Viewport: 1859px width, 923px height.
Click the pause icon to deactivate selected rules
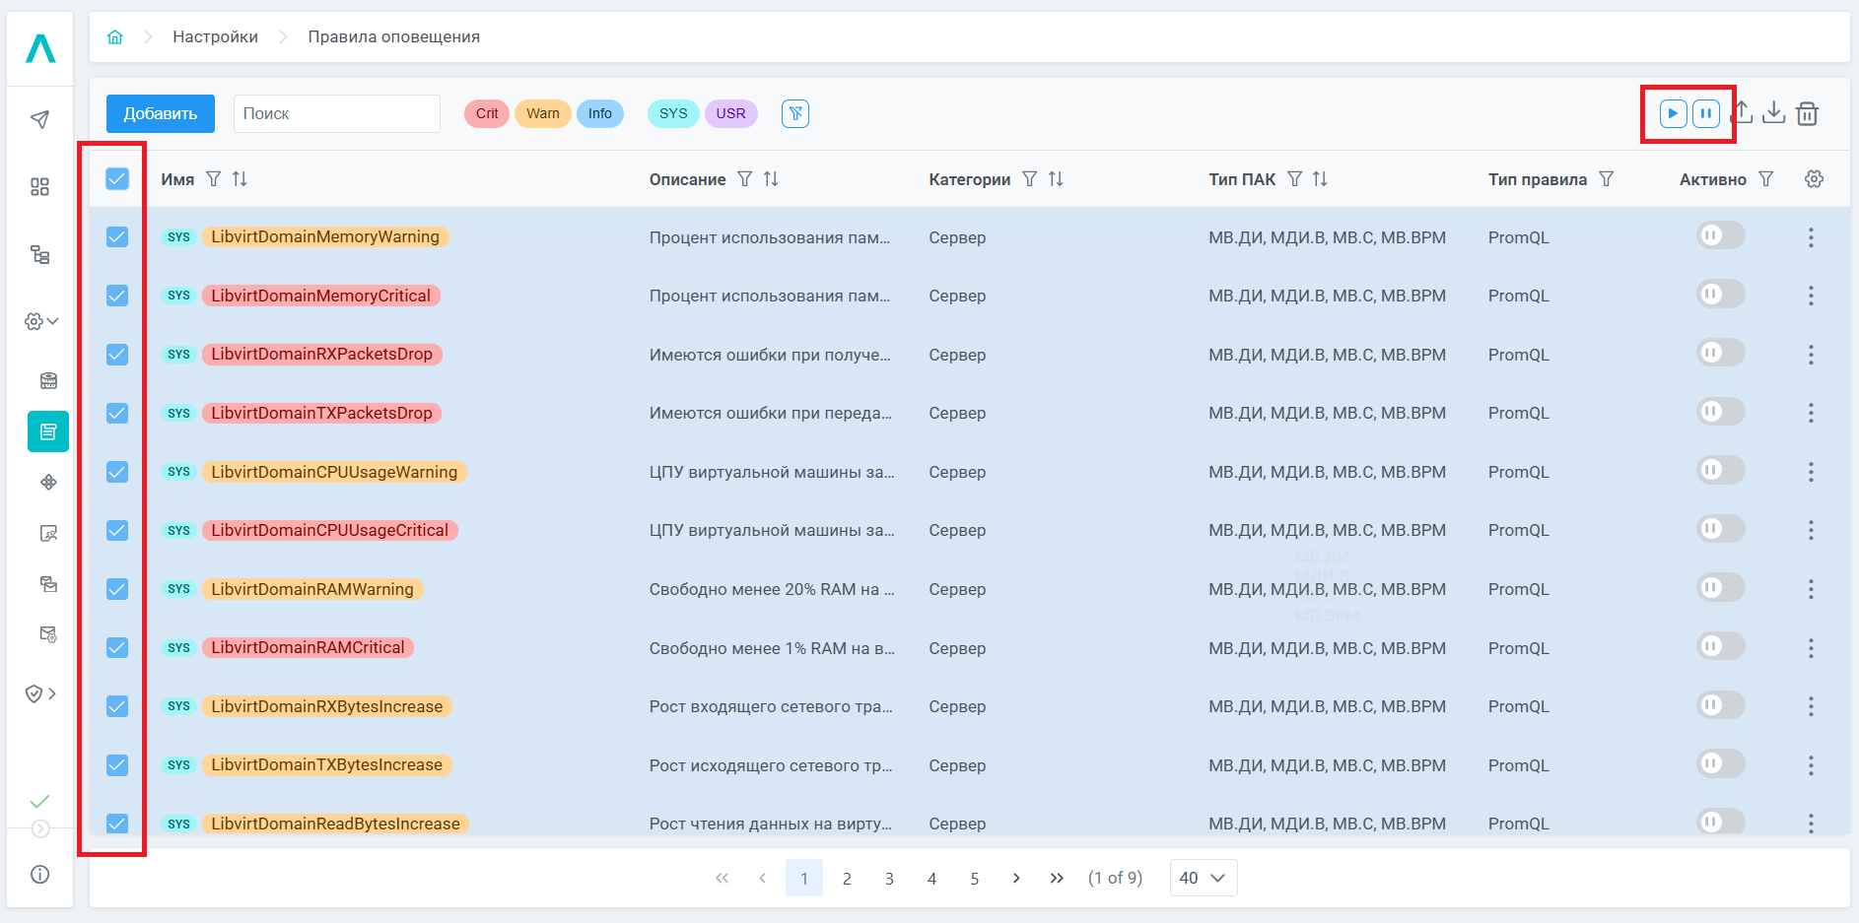point(1706,114)
